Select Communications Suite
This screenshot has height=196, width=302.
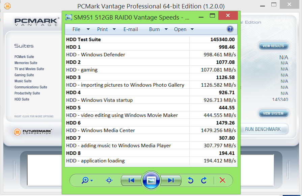point(31,87)
